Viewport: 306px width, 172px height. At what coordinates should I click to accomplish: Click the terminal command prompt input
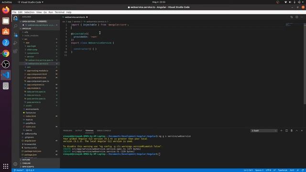[159, 154]
